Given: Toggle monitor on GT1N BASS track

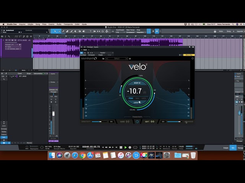Looking at the screenshot, I should (15, 40).
